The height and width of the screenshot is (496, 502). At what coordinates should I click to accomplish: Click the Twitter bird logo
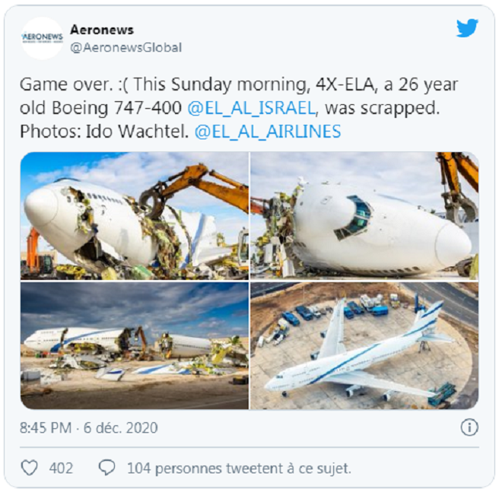[467, 28]
